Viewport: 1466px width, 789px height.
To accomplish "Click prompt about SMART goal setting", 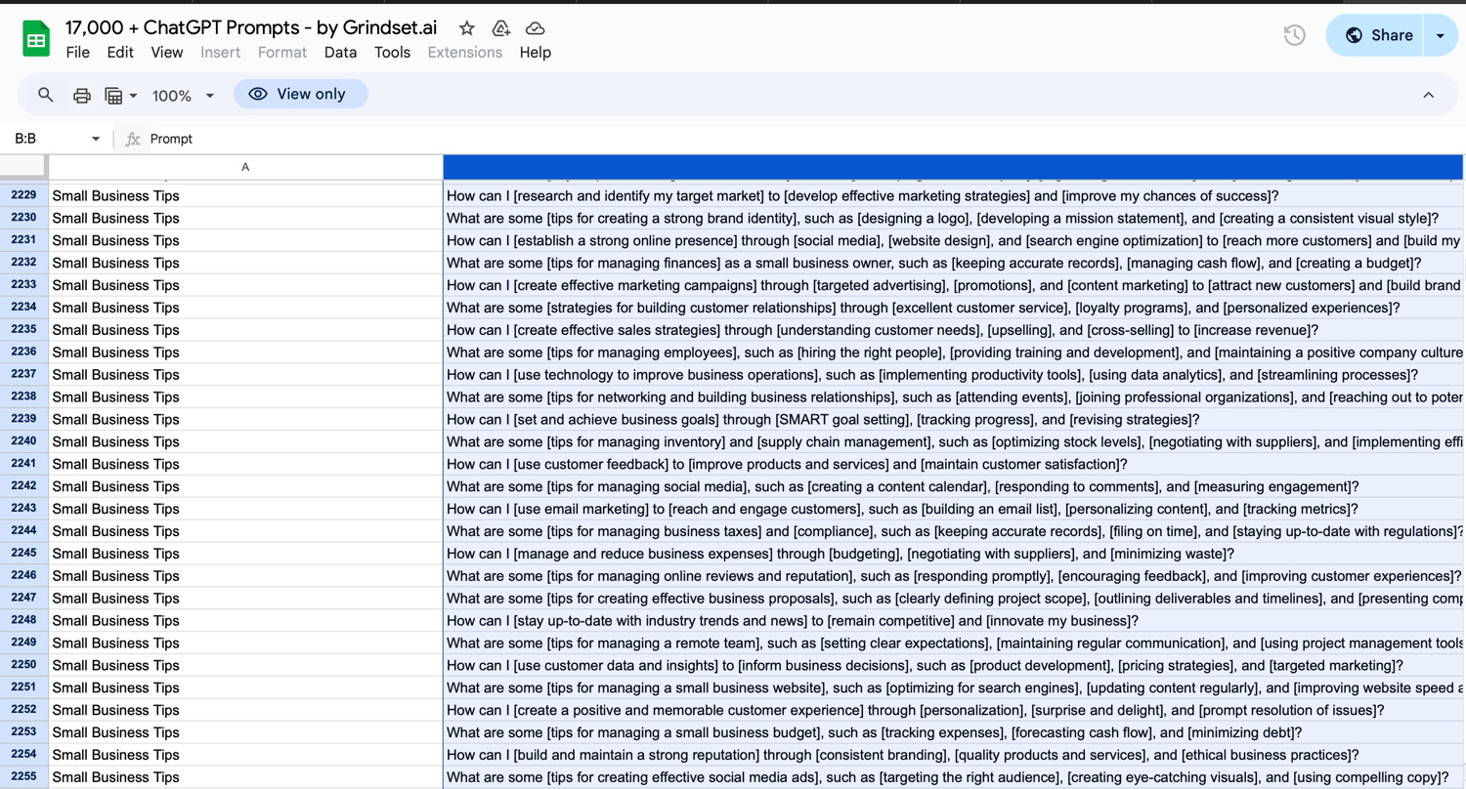I will point(954,419).
